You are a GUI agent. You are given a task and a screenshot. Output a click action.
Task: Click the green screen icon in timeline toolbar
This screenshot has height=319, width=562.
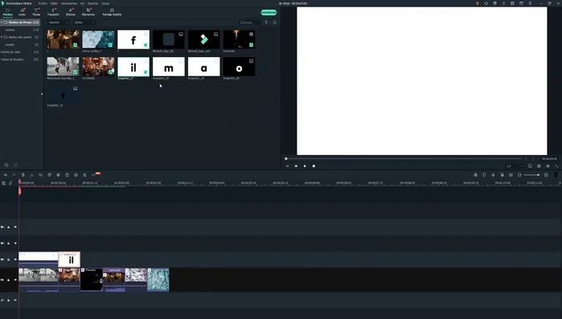[58, 174]
